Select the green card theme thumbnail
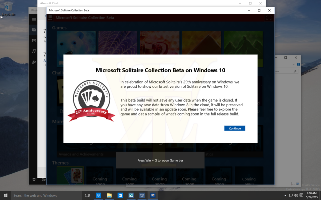 (70, 175)
